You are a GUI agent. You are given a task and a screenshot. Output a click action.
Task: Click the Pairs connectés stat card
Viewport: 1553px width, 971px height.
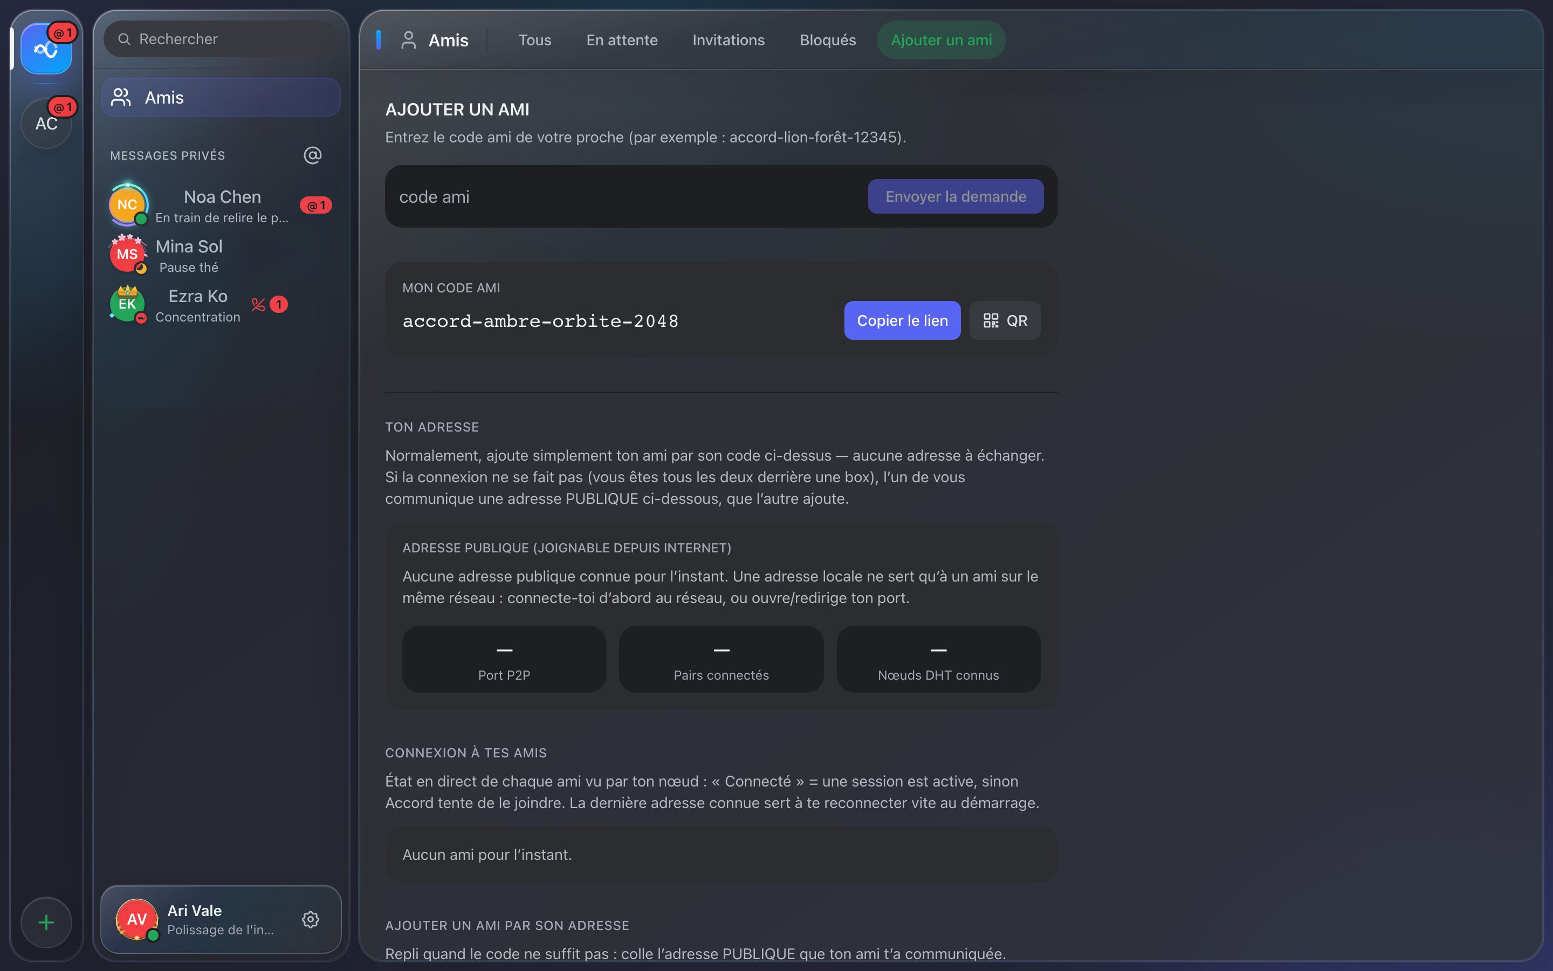click(x=721, y=659)
